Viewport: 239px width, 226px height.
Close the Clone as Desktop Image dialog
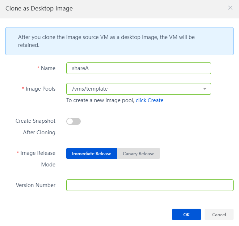230,8
